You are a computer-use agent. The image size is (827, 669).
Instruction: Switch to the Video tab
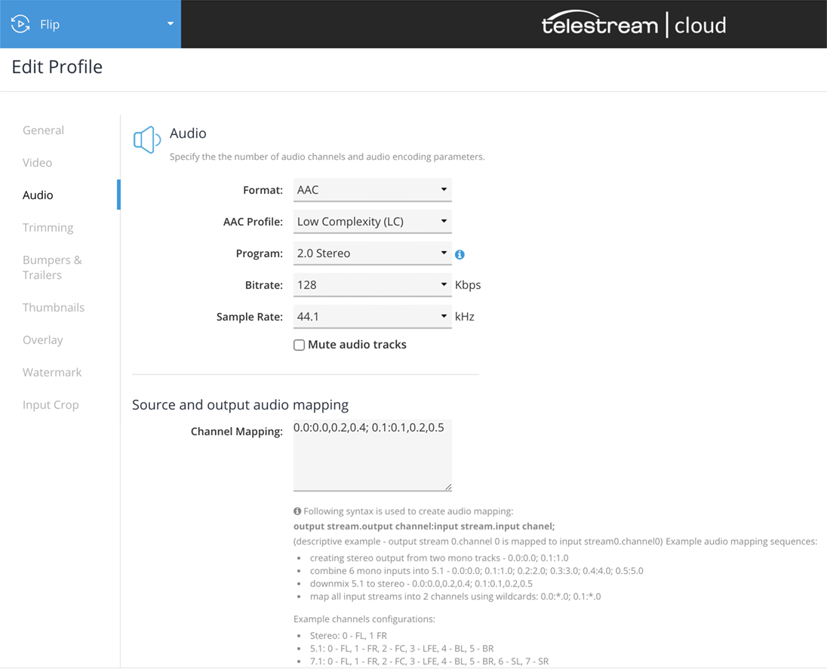[x=38, y=162]
